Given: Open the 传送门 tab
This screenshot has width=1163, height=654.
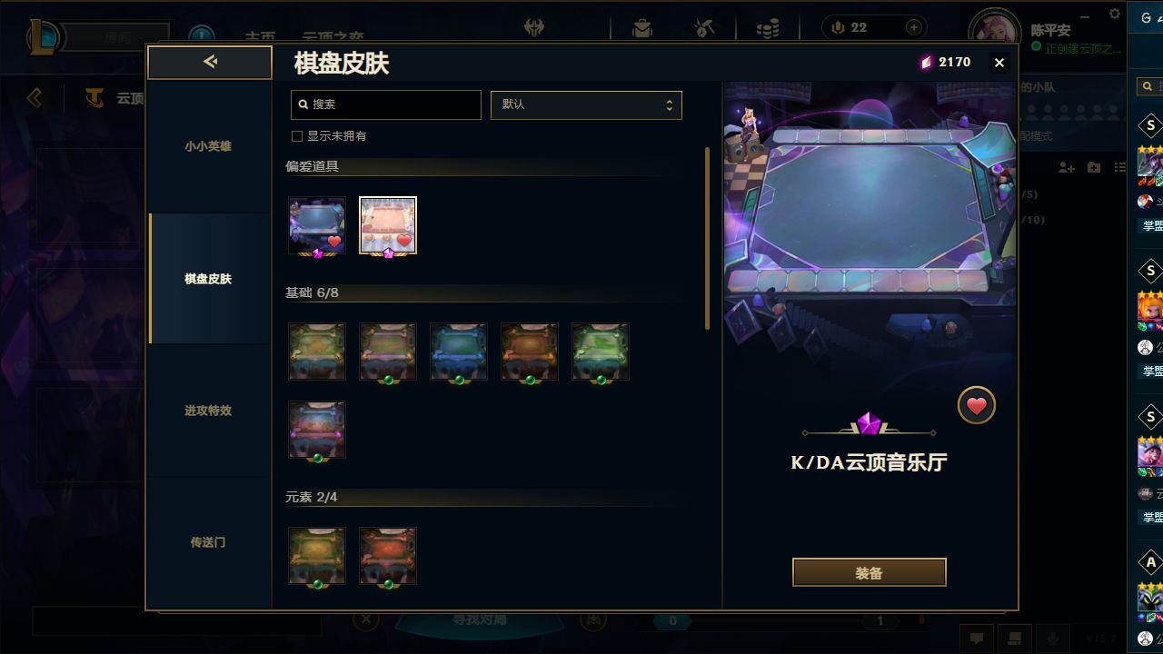Looking at the screenshot, I should click(208, 542).
